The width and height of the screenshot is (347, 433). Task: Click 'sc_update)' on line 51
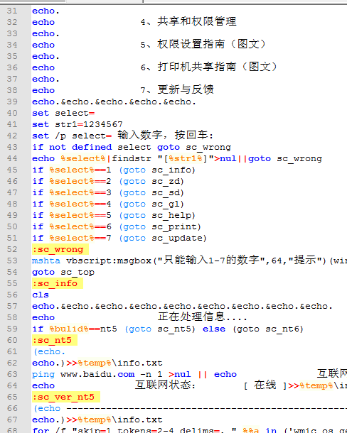click(179, 238)
